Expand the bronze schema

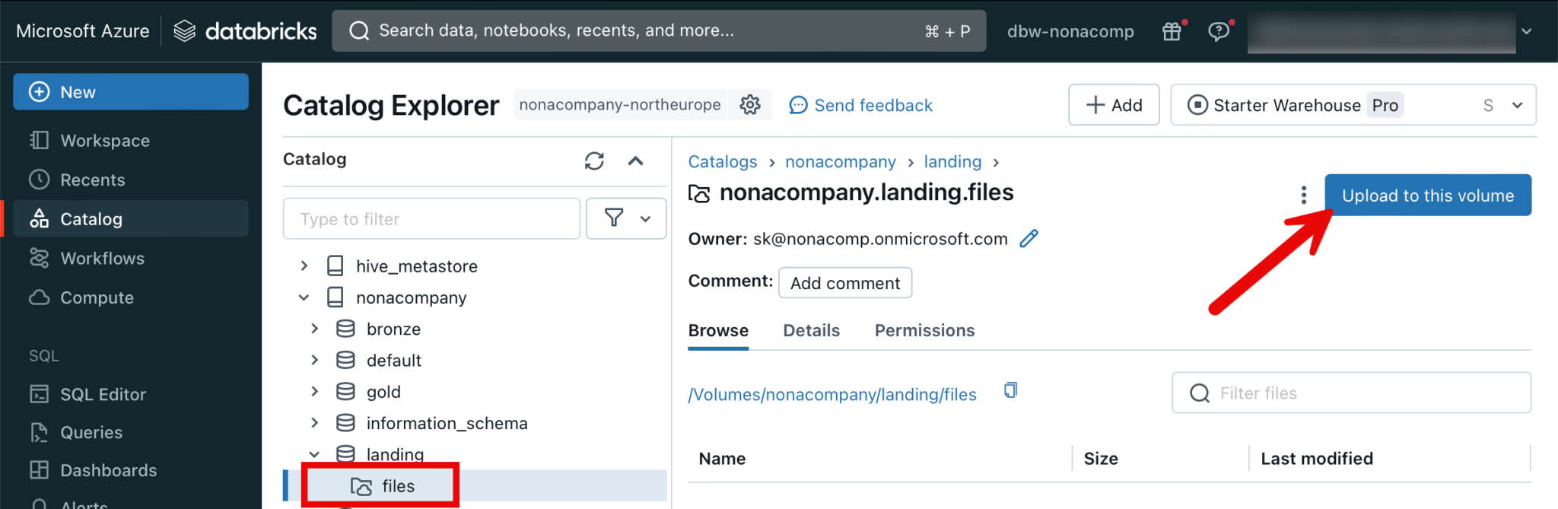click(315, 329)
